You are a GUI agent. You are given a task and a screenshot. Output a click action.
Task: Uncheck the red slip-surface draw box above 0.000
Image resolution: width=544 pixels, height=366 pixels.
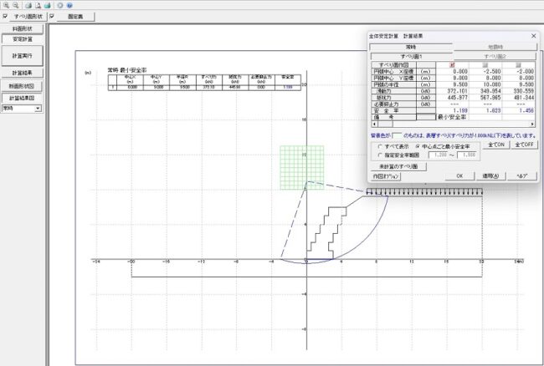pos(452,64)
